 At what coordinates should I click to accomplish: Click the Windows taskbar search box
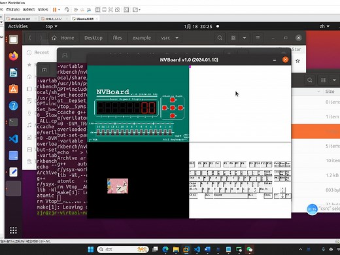[x=123, y=249]
